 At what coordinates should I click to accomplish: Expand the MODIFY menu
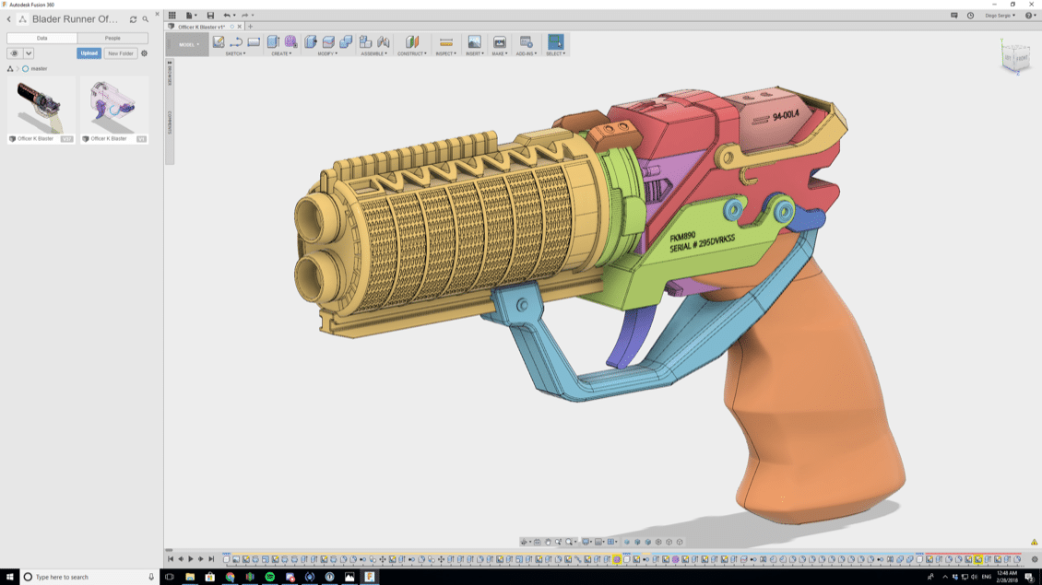(327, 53)
